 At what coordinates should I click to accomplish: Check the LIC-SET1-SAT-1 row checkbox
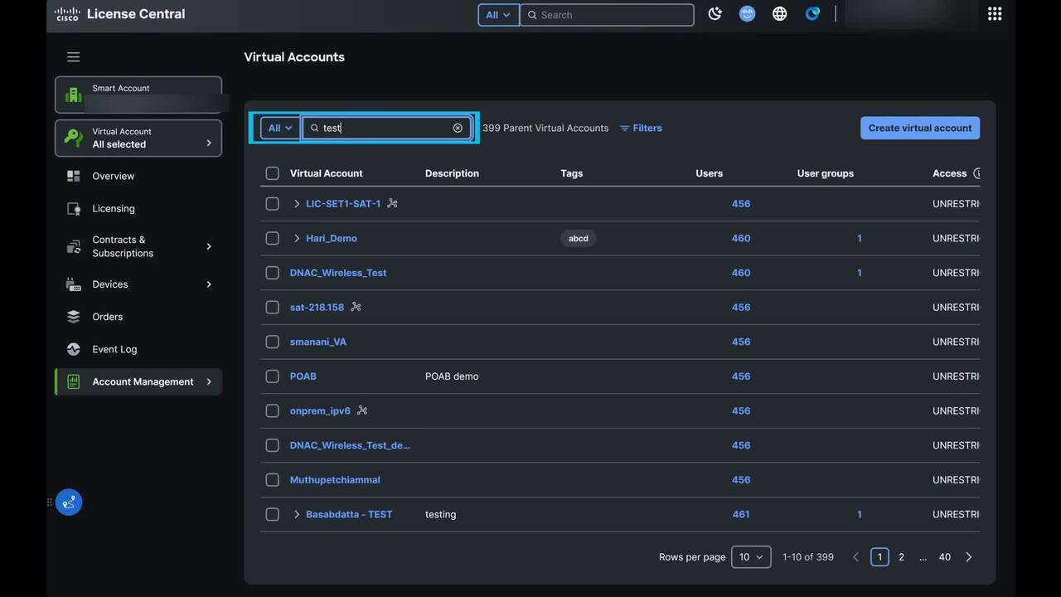pyautogui.click(x=272, y=203)
